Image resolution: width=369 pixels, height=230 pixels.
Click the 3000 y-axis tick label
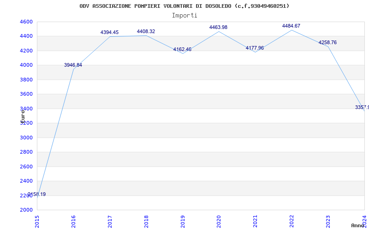26,138
